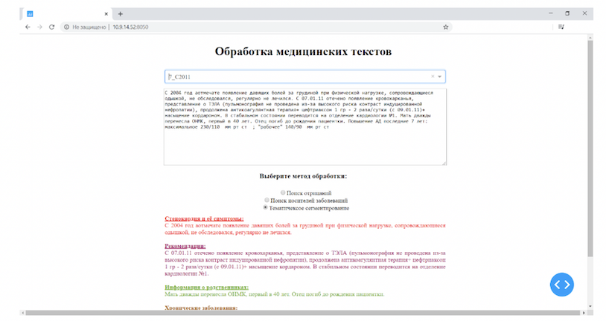
Task: Reload the current page
Action: click(x=51, y=27)
